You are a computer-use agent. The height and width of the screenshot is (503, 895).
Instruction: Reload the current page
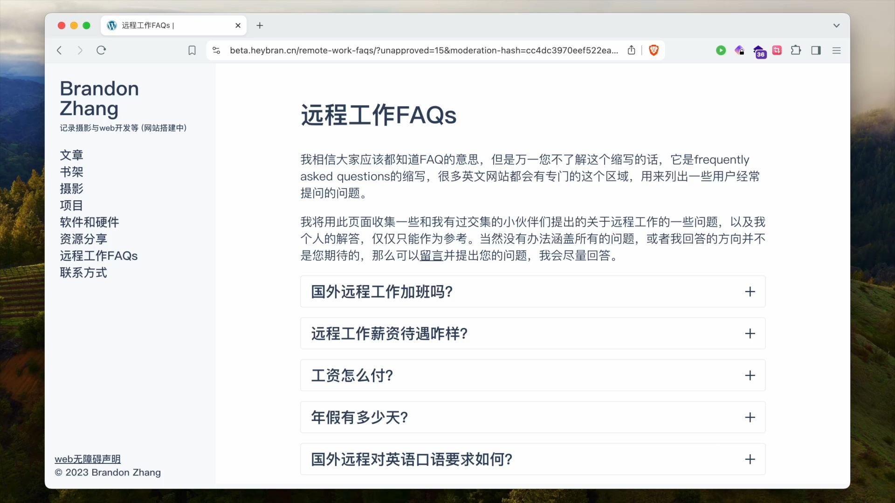click(101, 50)
